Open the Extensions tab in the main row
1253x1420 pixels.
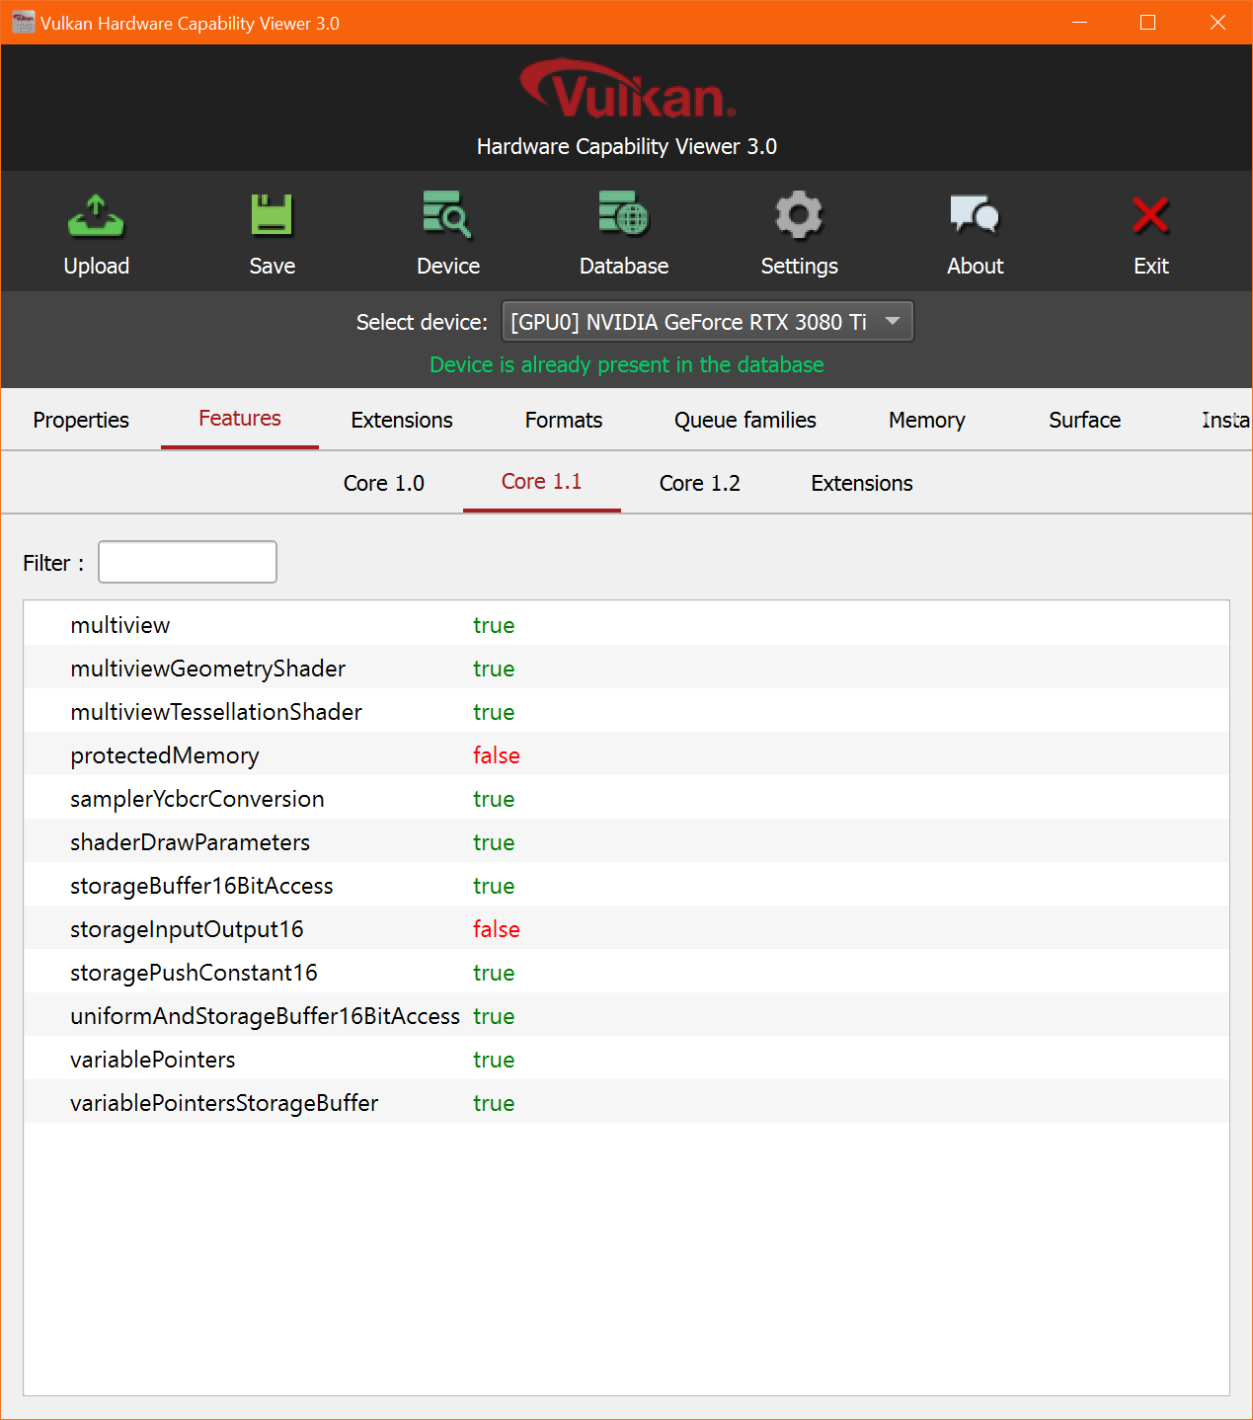[401, 420]
